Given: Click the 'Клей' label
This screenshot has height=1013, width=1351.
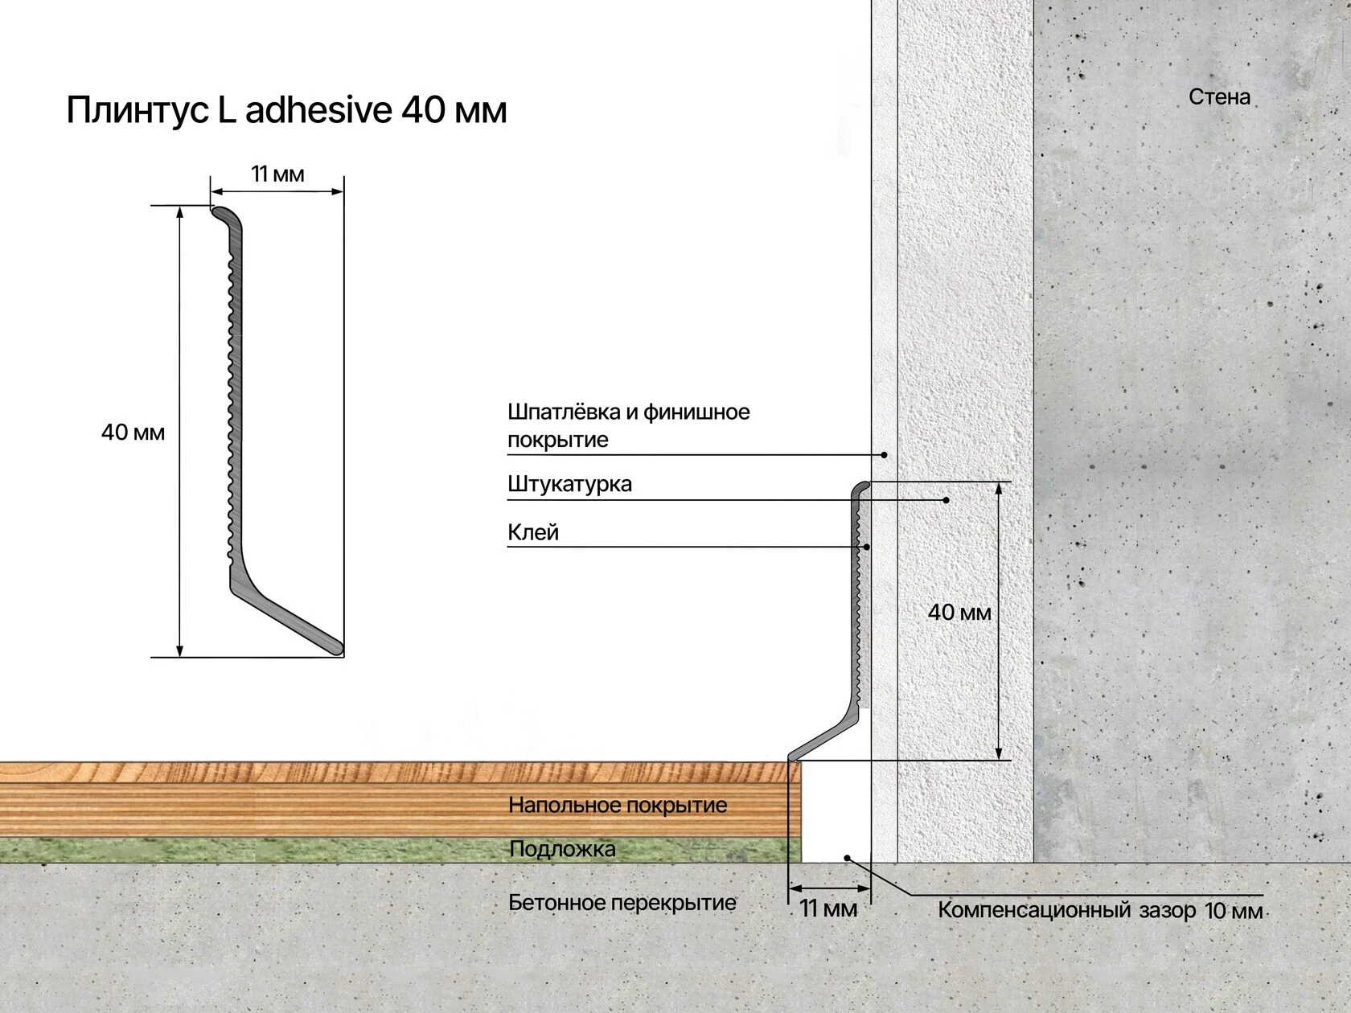Looking at the screenshot, I should pyautogui.click(x=532, y=532).
